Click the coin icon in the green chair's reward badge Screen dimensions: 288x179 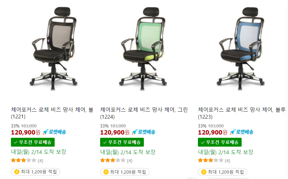[x=106, y=172]
